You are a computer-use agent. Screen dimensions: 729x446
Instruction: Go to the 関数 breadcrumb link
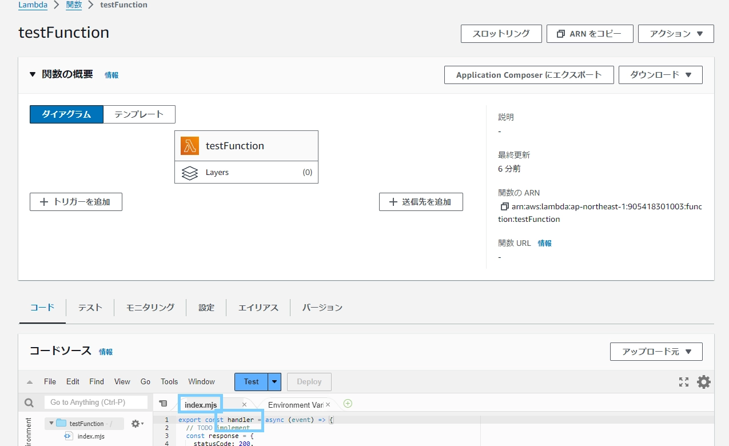click(74, 5)
